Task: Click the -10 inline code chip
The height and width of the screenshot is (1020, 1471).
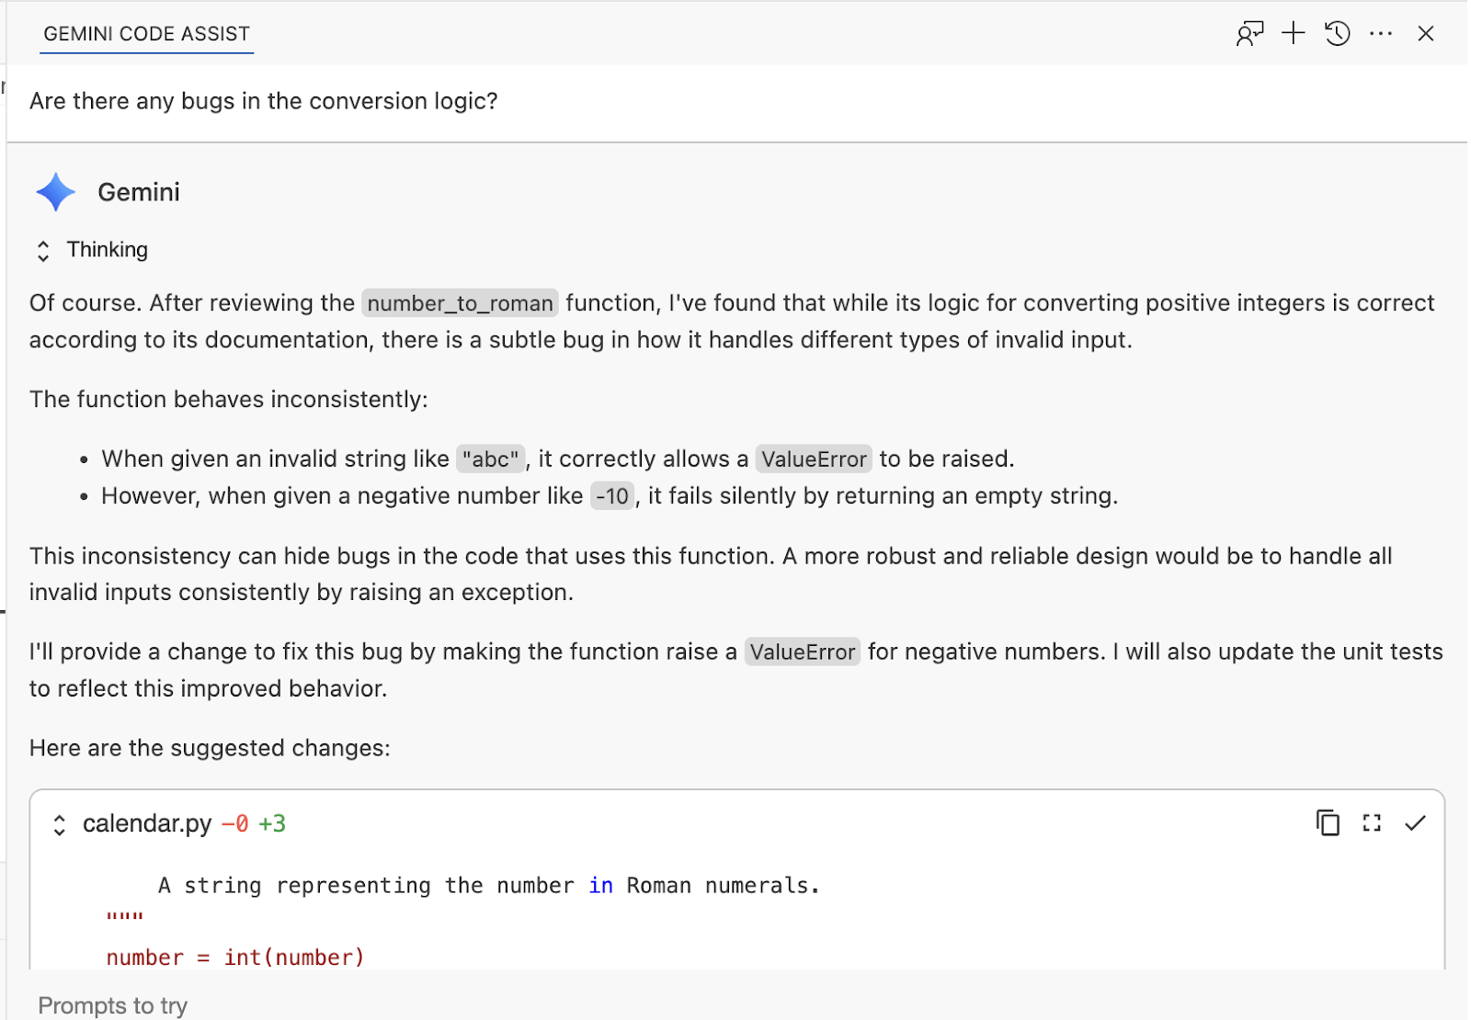Action: [x=612, y=497]
